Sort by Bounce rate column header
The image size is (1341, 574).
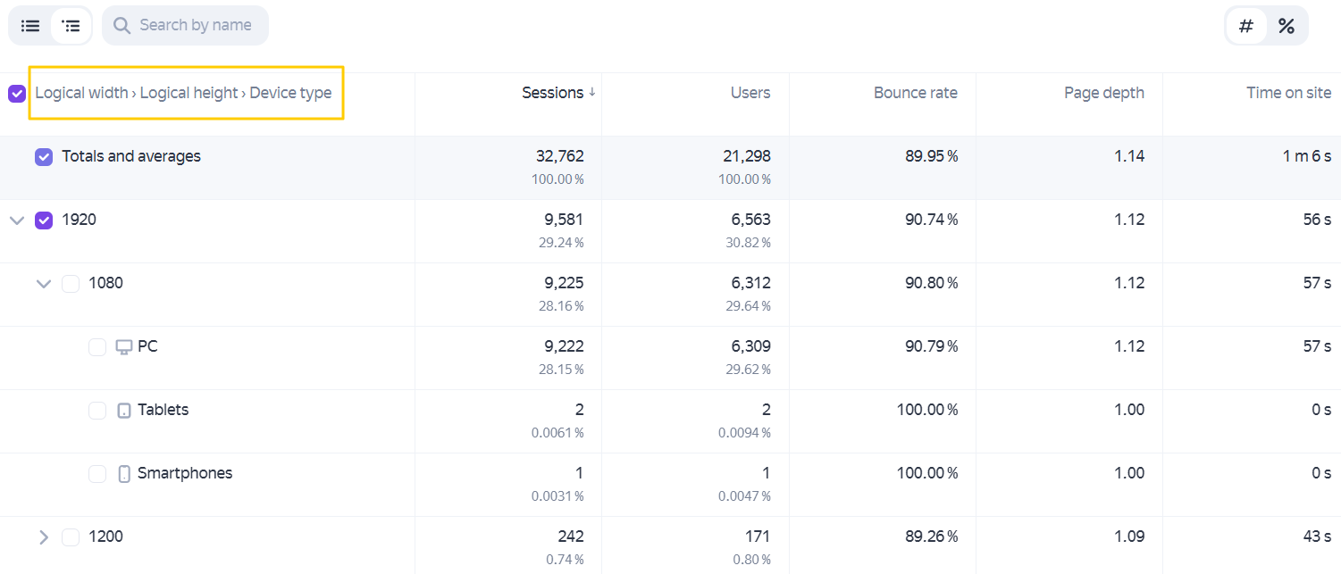coord(916,93)
